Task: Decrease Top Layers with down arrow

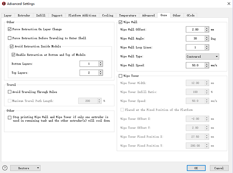Action: coord(101,74)
